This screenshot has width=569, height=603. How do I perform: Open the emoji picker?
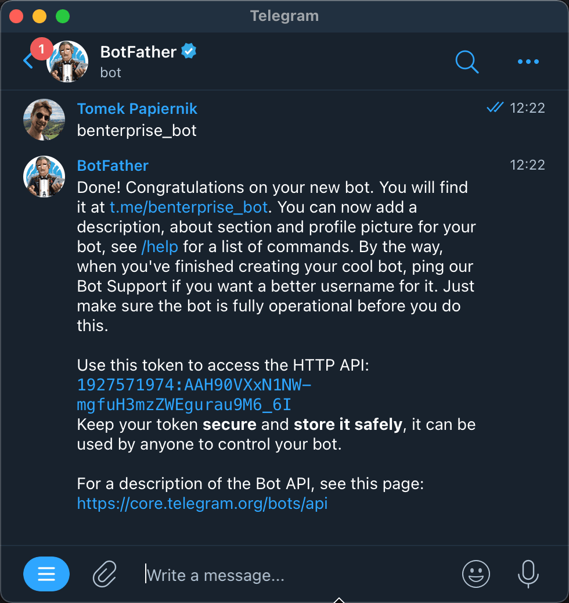(476, 575)
